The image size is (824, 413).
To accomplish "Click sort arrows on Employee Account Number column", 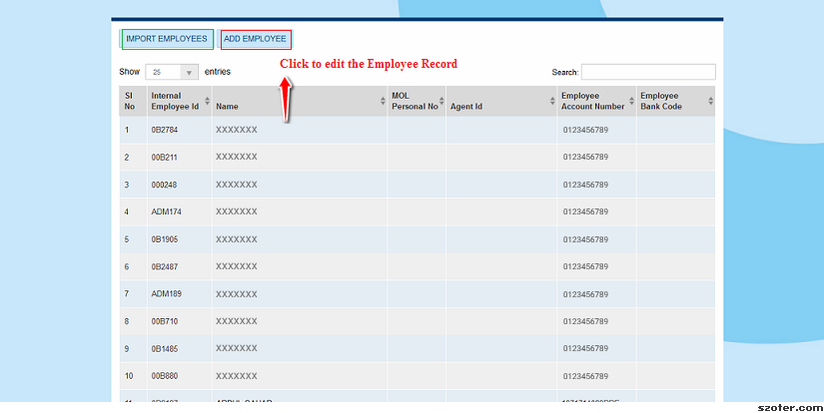I will click(631, 101).
